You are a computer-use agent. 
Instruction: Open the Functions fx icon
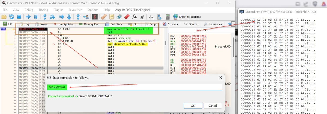coord(134,17)
